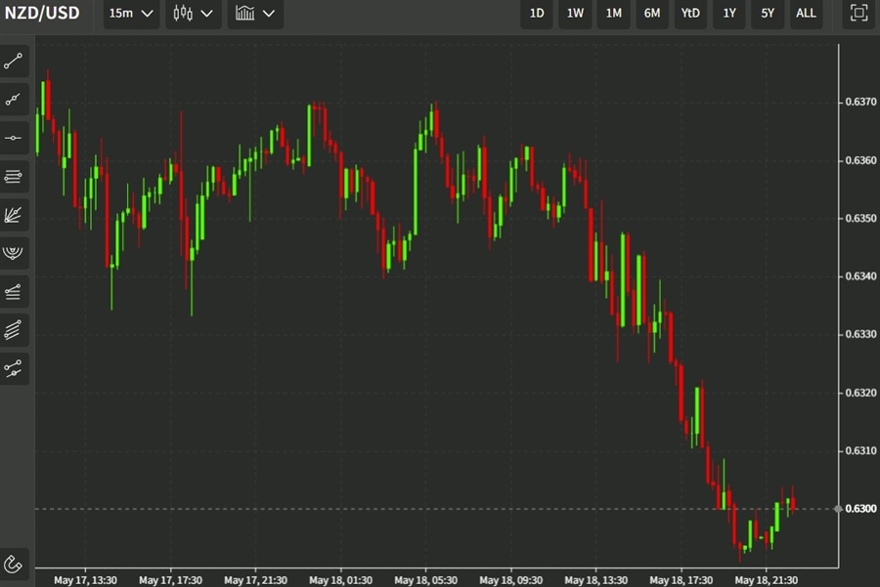Toggle the magnet snap tool
Screen dimensions: 880x587
pyautogui.click(x=14, y=564)
